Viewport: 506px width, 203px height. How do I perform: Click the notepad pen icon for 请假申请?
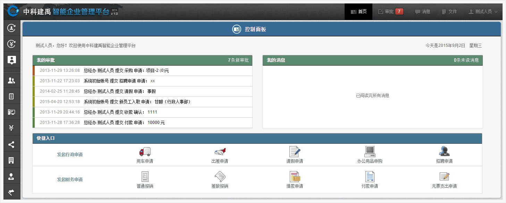[295, 152]
